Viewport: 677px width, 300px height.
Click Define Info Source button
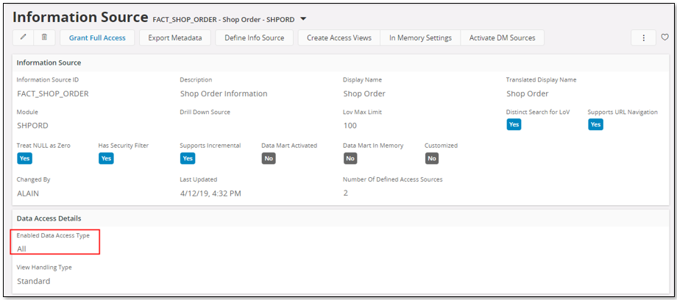[255, 37]
